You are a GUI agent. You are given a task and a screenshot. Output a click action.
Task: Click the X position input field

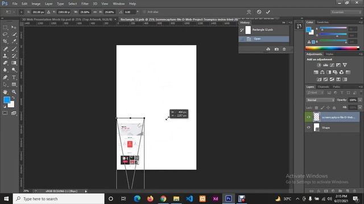coord(38,12)
